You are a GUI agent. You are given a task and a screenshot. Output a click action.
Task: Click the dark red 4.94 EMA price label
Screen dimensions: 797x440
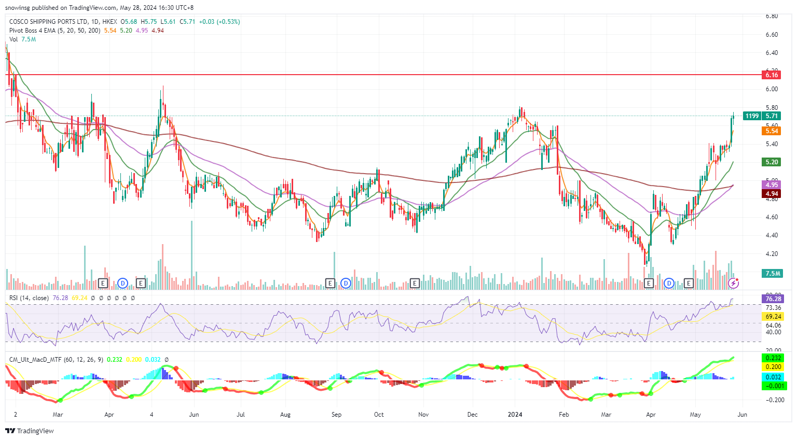point(772,194)
